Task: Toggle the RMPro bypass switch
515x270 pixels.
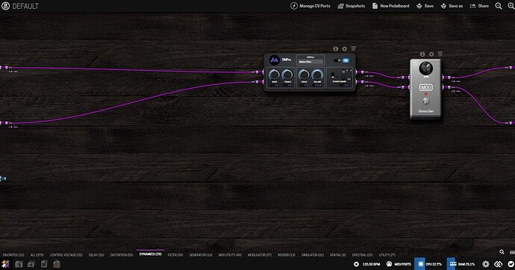Action: (337, 60)
